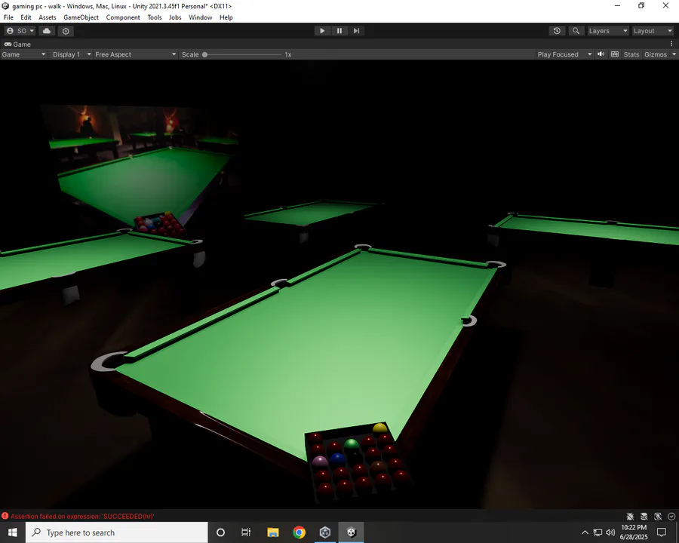Click the Windows search box
Viewport: 679px width, 543px height.
pos(117,532)
